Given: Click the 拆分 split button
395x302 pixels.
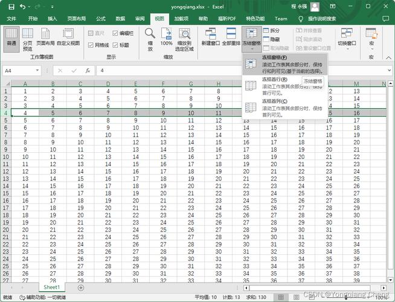Looking at the screenshot, I should pyautogui.click(x=271, y=30).
